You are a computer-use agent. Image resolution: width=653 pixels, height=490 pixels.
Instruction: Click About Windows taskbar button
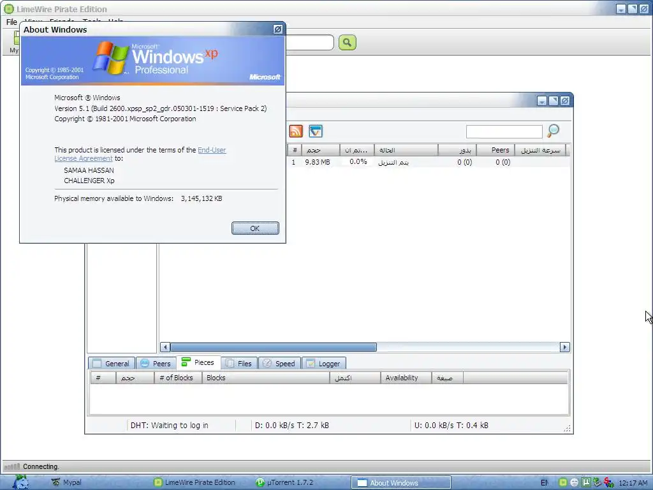pos(401,482)
